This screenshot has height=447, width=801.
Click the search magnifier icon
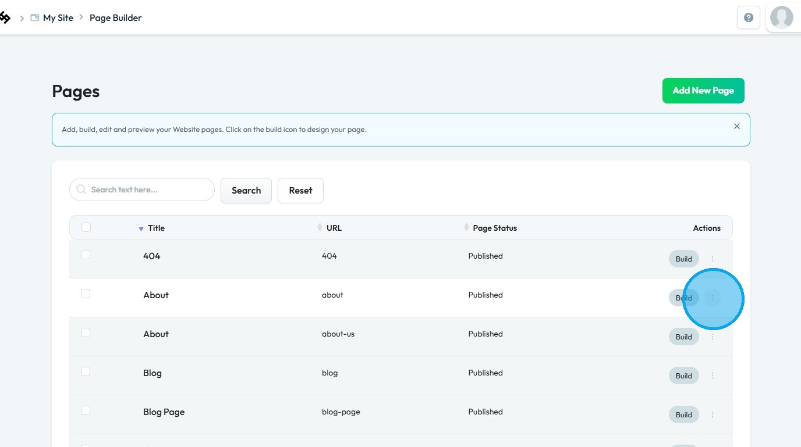coord(81,189)
